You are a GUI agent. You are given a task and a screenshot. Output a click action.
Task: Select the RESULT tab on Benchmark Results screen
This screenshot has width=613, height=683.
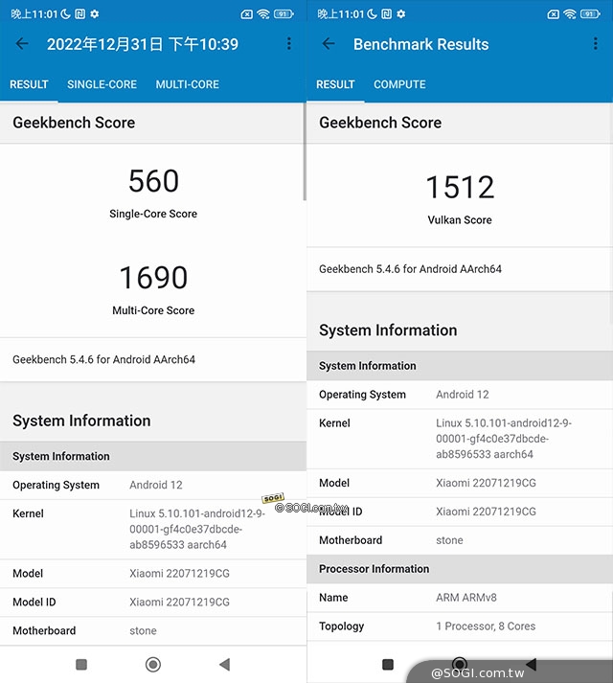point(335,84)
